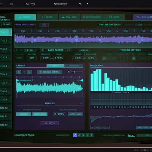Click the sample end marker triangle
This screenshot has height=152, width=152.
point(82,80)
